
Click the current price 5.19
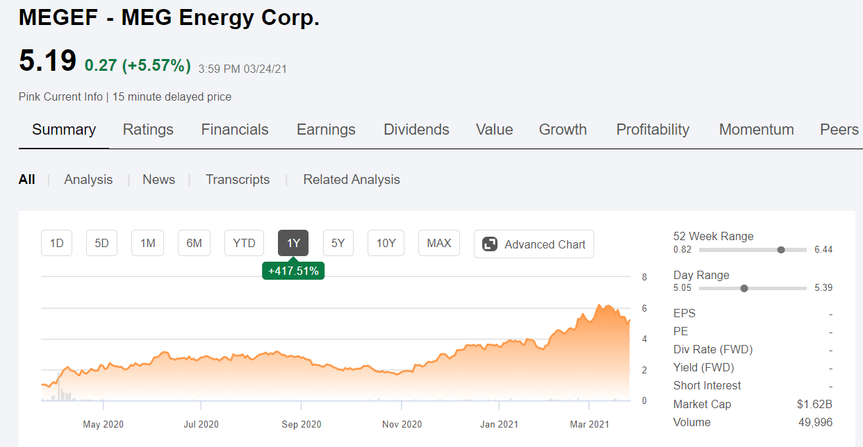pos(47,61)
